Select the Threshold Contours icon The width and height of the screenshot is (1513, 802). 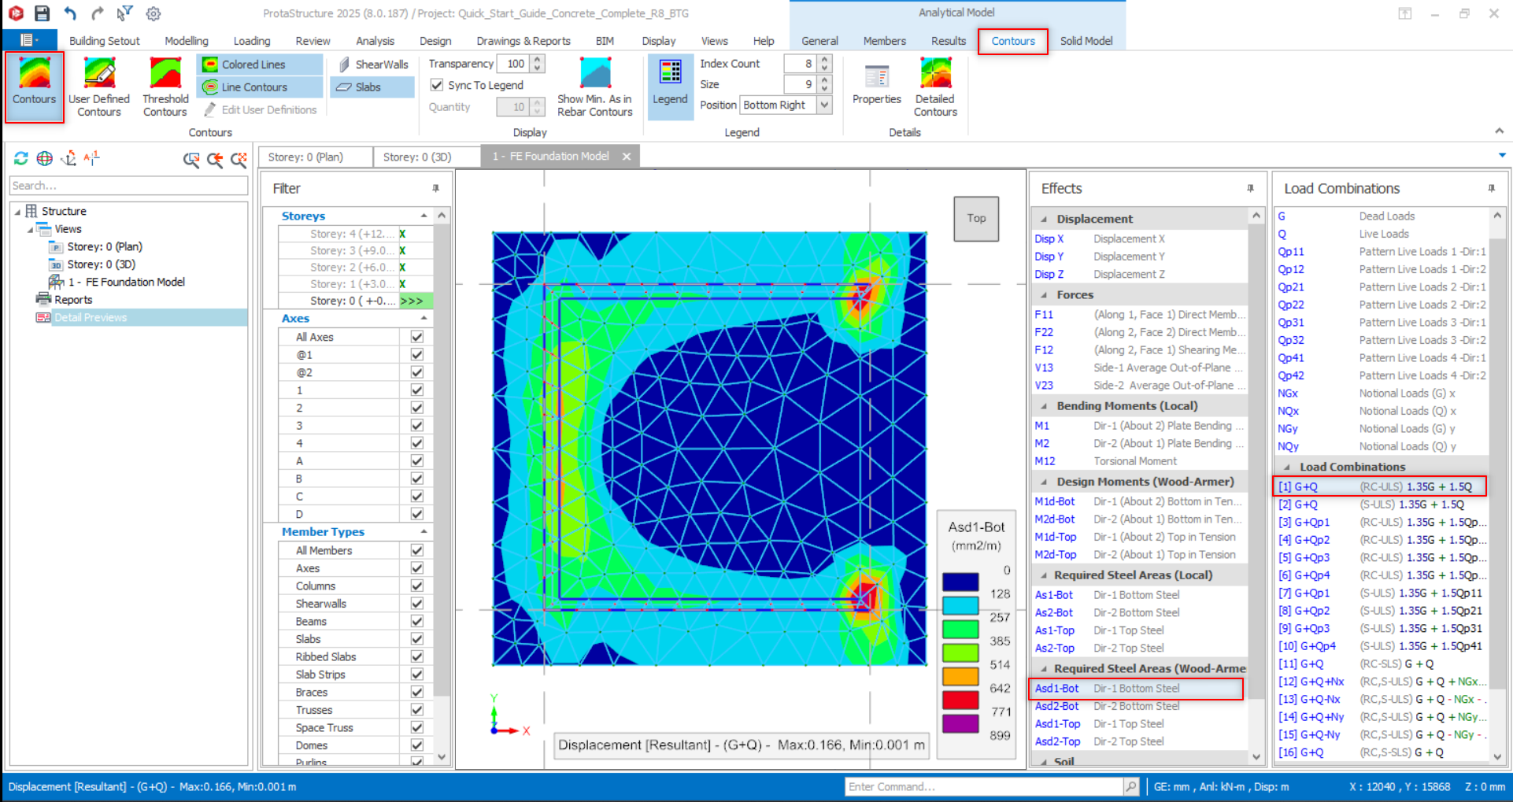(x=165, y=87)
